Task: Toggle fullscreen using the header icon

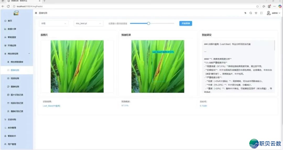Action: pos(261,13)
